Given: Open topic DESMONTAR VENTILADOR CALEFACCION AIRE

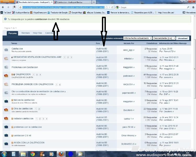Looking at the screenshot, I should [x=37, y=57].
